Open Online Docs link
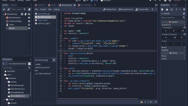 click(110, 9)
